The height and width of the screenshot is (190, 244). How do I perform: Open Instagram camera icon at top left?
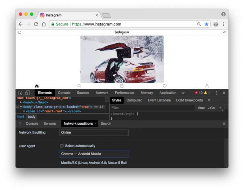[19, 32]
